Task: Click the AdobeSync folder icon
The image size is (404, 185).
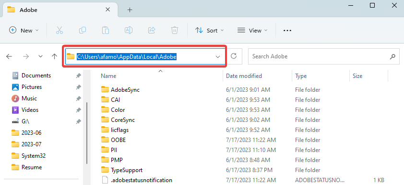Action: tap(105, 89)
